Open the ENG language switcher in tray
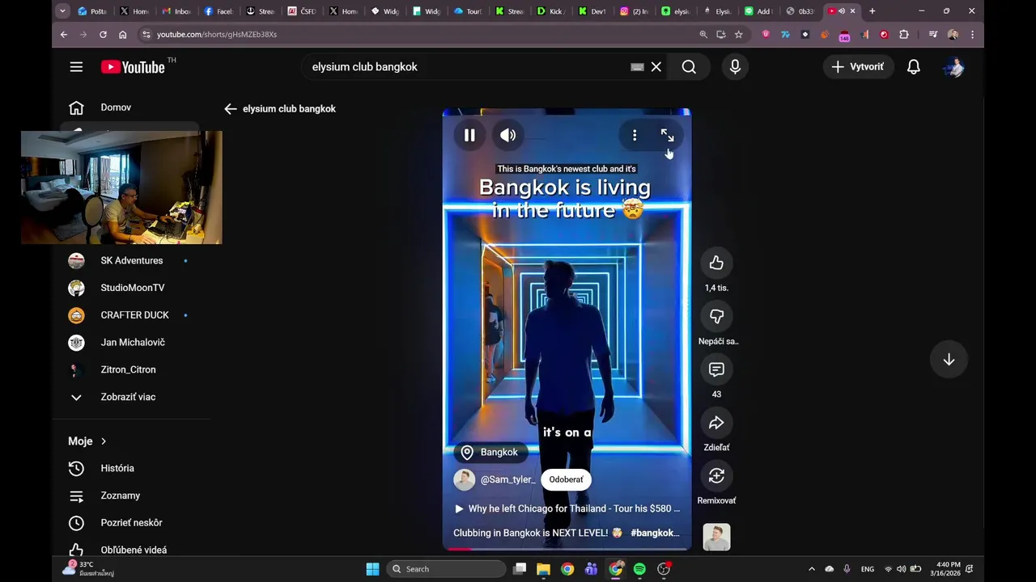 (x=868, y=569)
